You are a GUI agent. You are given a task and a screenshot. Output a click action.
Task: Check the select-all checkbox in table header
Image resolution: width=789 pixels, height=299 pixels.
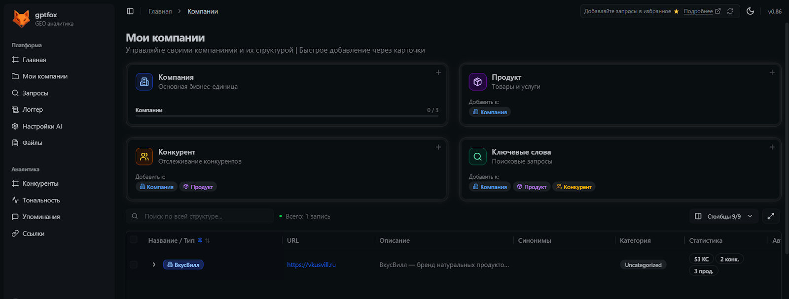[134, 240]
